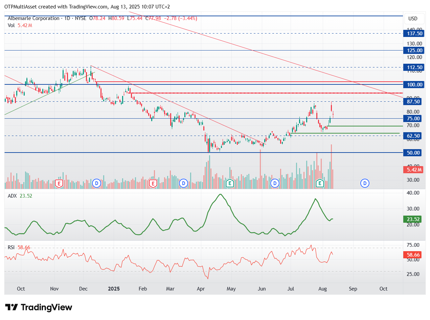The width and height of the screenshot is (430, 320).
Task: Click the green earnings marker in August
Action: (x=320, y=183)
